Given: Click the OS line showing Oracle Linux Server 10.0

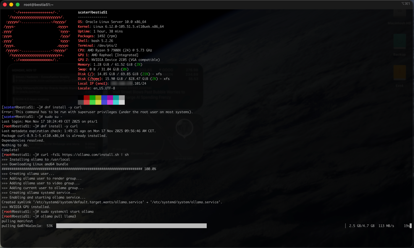Looking at the screenshot, I should tap(112, 22).
